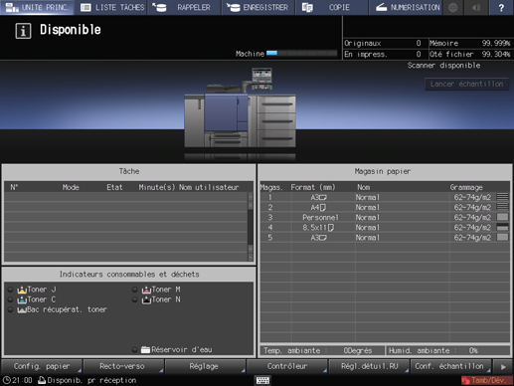Viewport: 514px width, 386px height.
Task: Click tray 4 paper level indicator
Action: [502, 227]
